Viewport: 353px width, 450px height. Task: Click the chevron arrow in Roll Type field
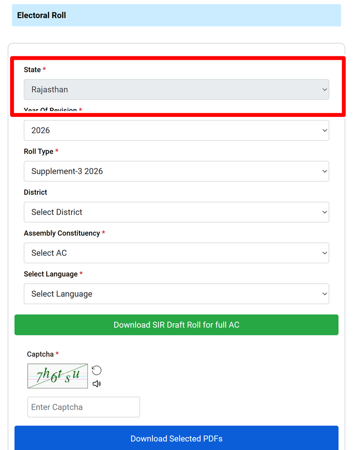(324, 171)
